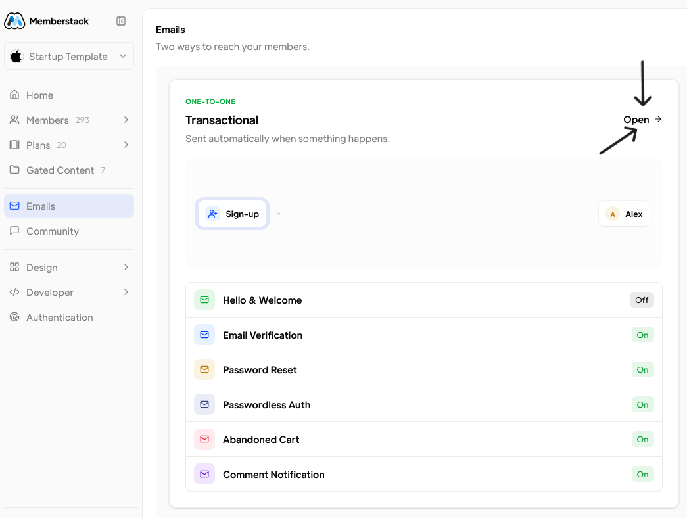The width and height of the screenshot is (687, 518).
Task: Open the Passwordless Auth email row
Action: tap(423, 404)
